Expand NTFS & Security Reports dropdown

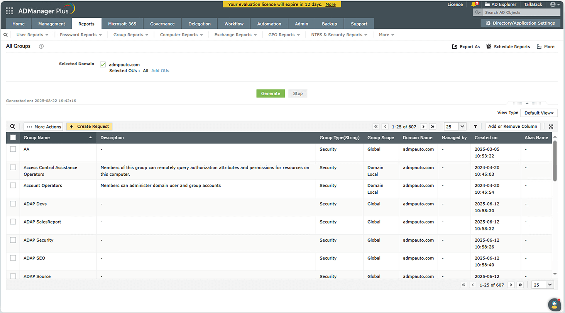(339, 35)
